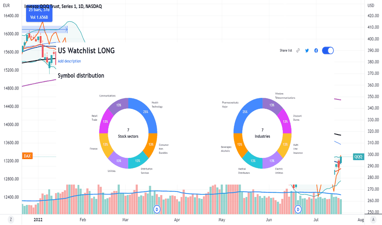Select the Pharmaceuticals Major 25% industry segment
The image size is (382, 225).
[245, 112]
